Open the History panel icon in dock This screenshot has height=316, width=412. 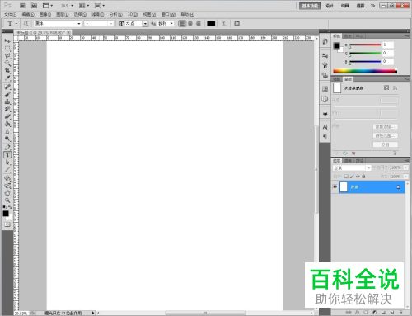coord(325,41)
